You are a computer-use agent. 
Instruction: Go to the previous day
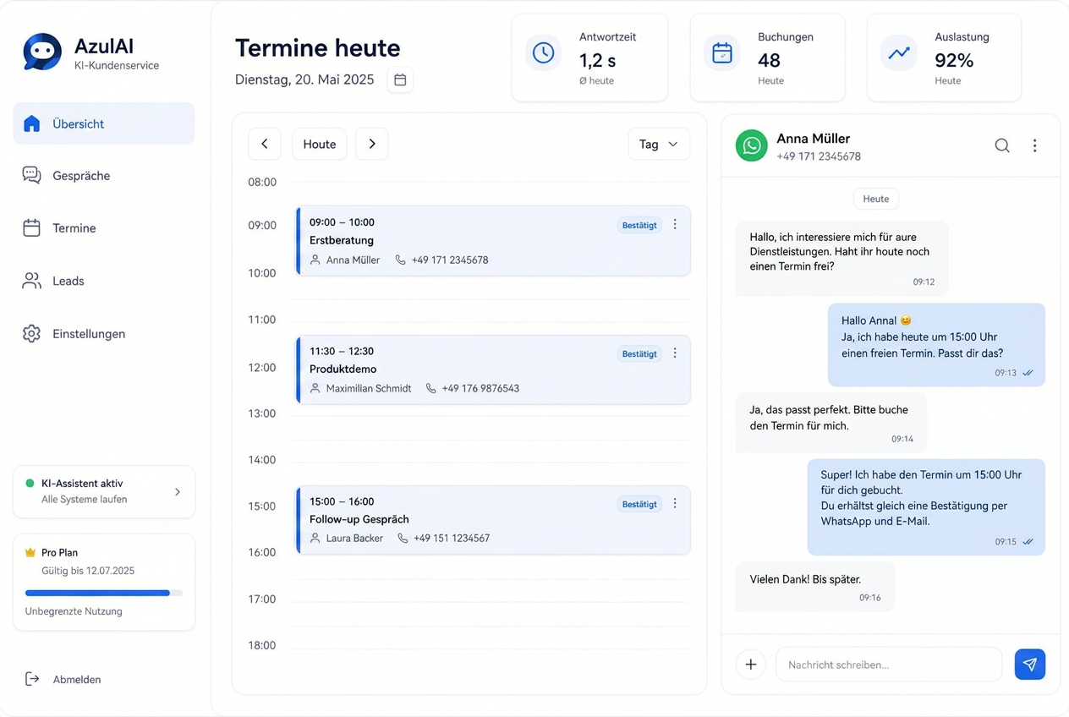pyautogui.click(x=265, y=144)
